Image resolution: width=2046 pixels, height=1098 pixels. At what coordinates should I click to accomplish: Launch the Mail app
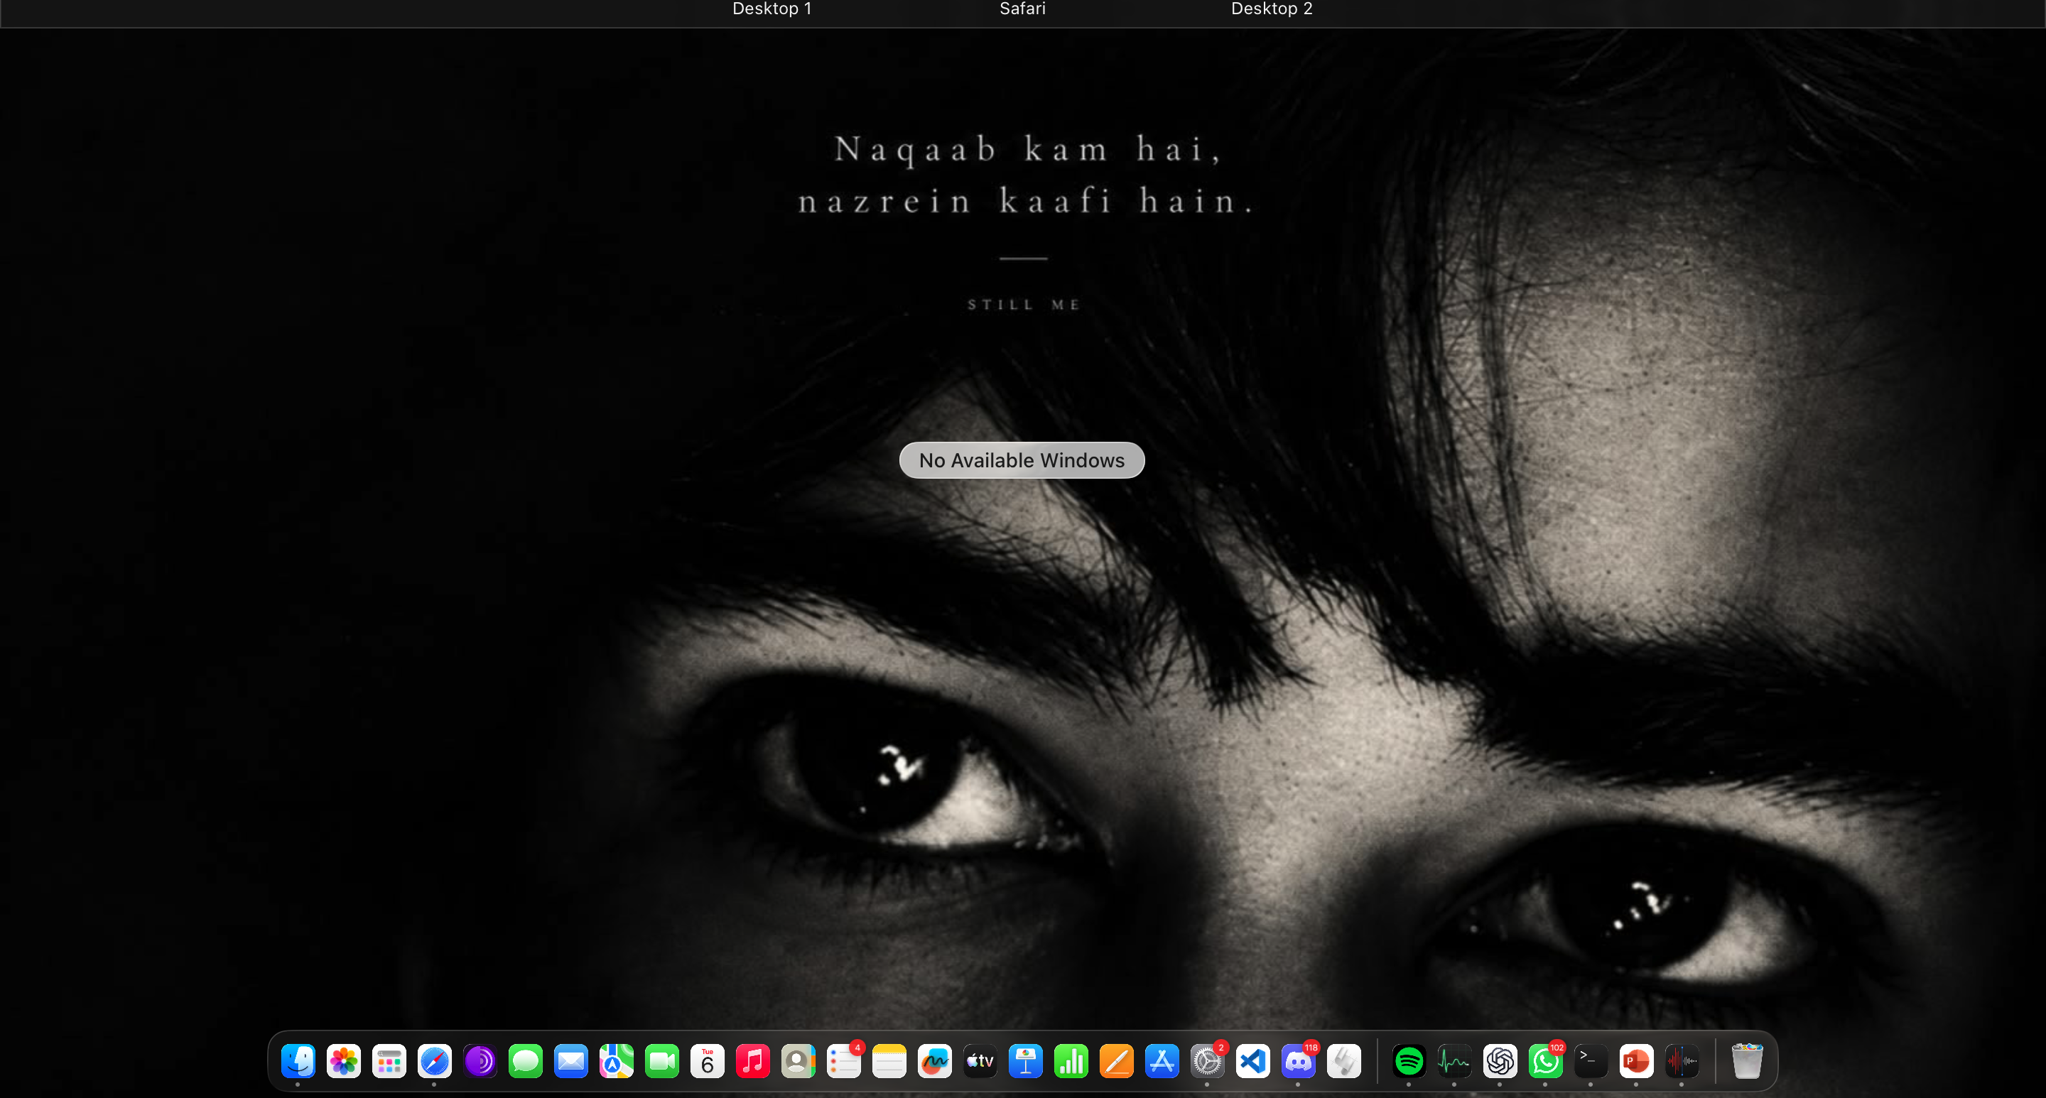tap(571, 1060)
